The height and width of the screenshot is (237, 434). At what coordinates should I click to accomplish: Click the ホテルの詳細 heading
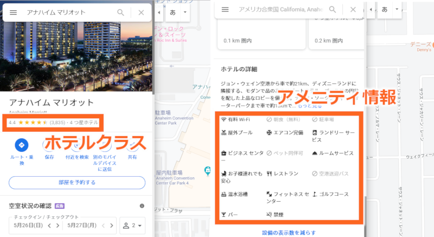point(239,69)
